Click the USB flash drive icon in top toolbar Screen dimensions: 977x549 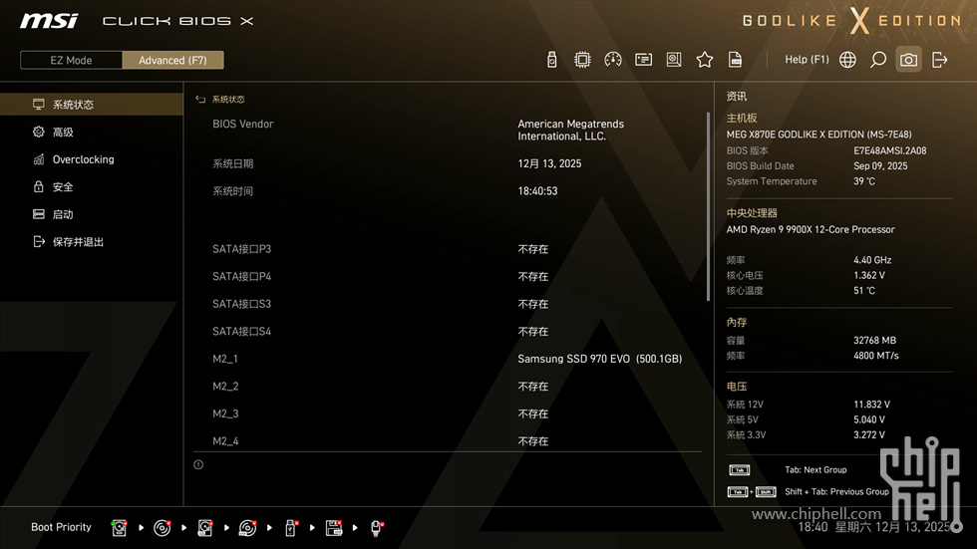(x=552, y=60)
